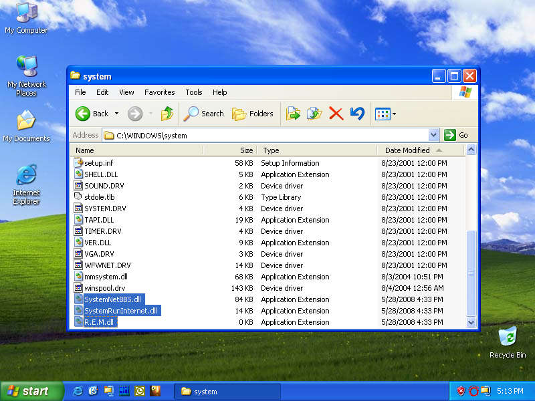The height and width of the screenshot is (401, 535).
Task: Expand the Forward history dropdown arrow
Action: (151, 114)
